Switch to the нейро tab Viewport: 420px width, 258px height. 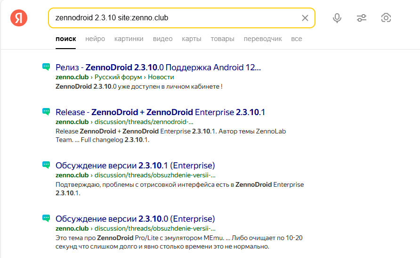click(95, 39)
